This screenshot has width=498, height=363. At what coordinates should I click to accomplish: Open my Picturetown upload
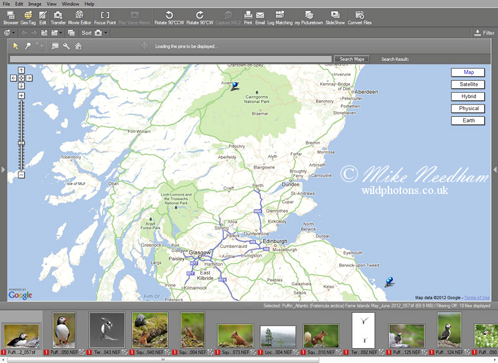pyautogui.click(x=309, y=18)
